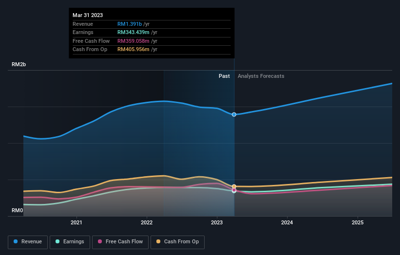The width and height of the screenshot is (400, 255).
Task: Click the Past label on chart
Action: click(224, 76)
